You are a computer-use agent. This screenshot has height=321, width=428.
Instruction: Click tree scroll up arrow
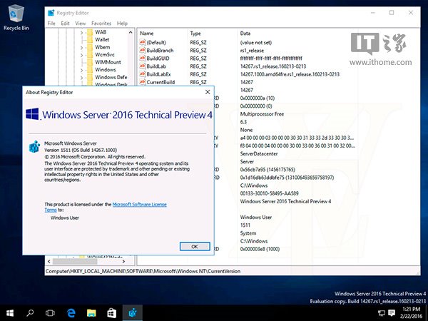(x=131, y=33)
